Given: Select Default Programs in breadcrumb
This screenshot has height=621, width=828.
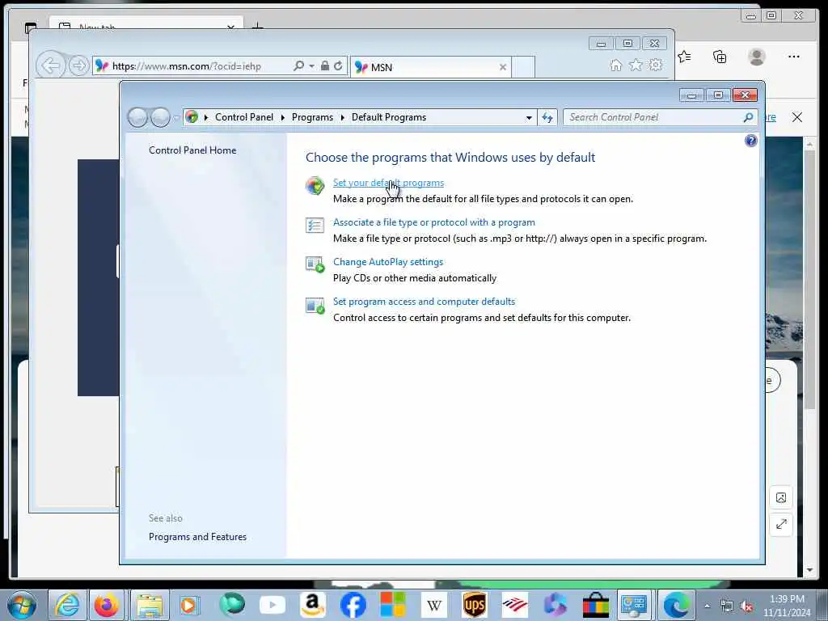Looking at the screenshot, I should point(389,117).
